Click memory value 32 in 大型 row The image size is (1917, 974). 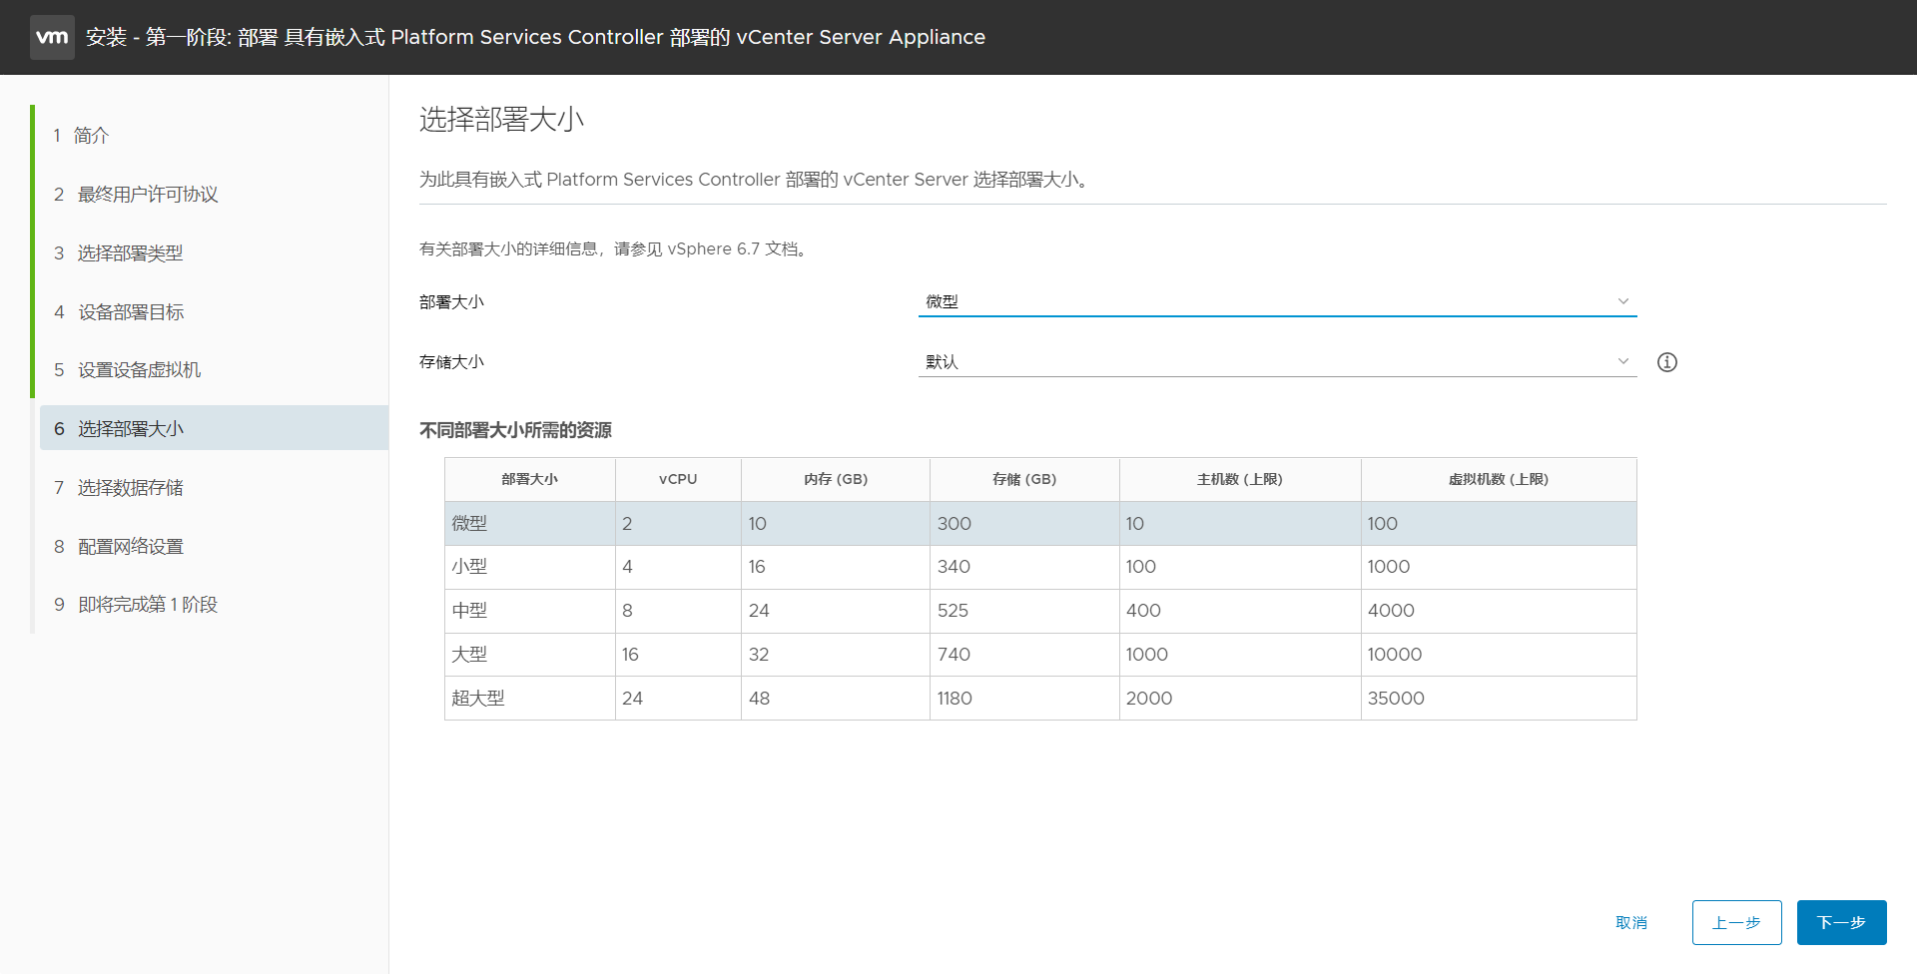point(759,654)
